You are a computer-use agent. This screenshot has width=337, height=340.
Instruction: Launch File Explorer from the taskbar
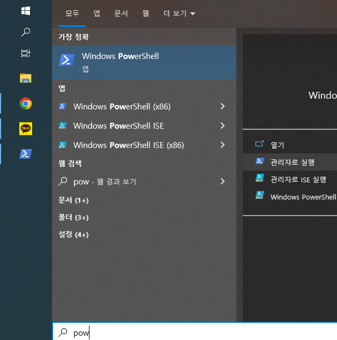26,78
